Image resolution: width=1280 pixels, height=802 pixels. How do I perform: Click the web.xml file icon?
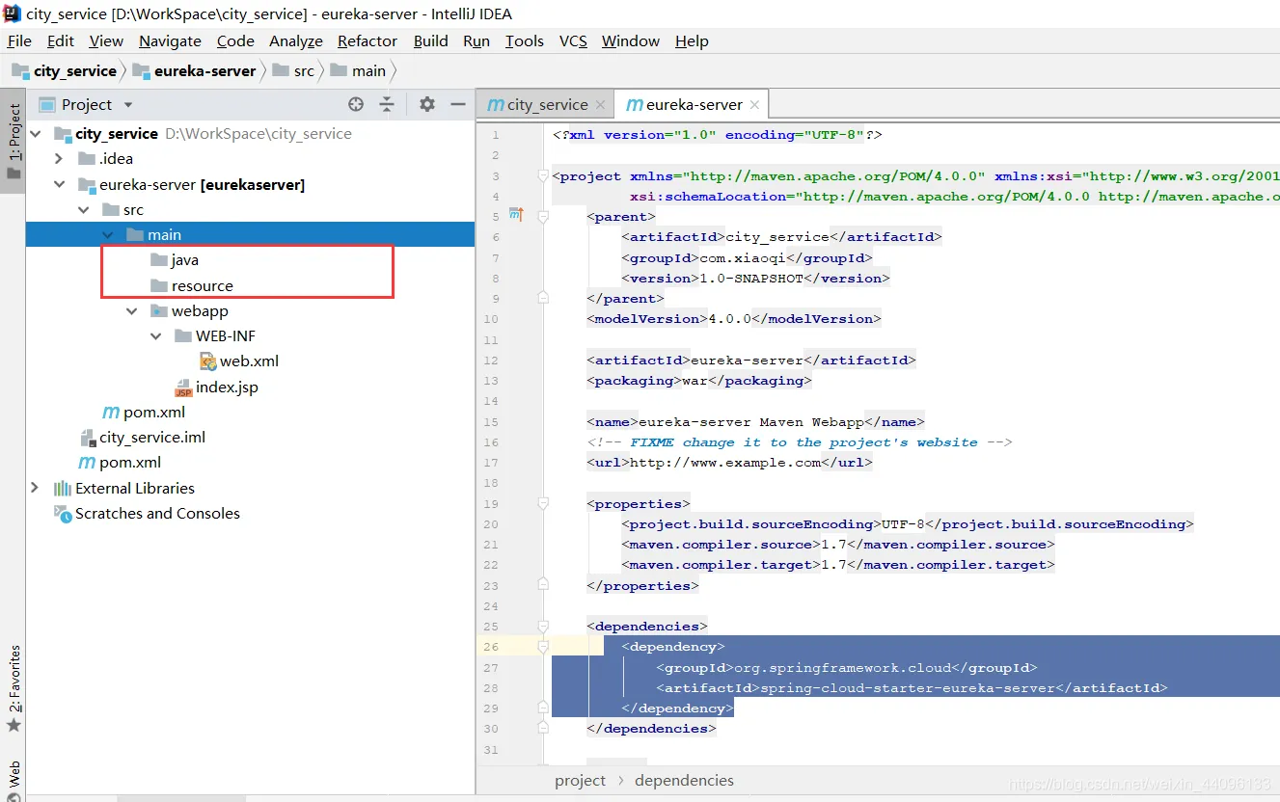(x=207, y=361)
